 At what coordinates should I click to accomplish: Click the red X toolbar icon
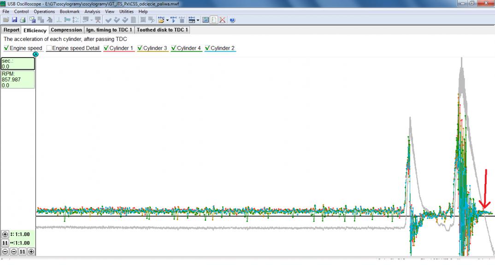pos(222,20)
